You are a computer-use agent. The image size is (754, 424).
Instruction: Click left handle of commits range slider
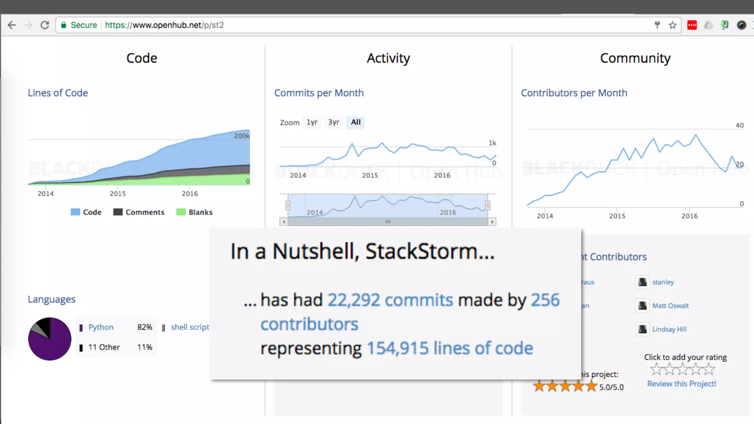point(288,205)
